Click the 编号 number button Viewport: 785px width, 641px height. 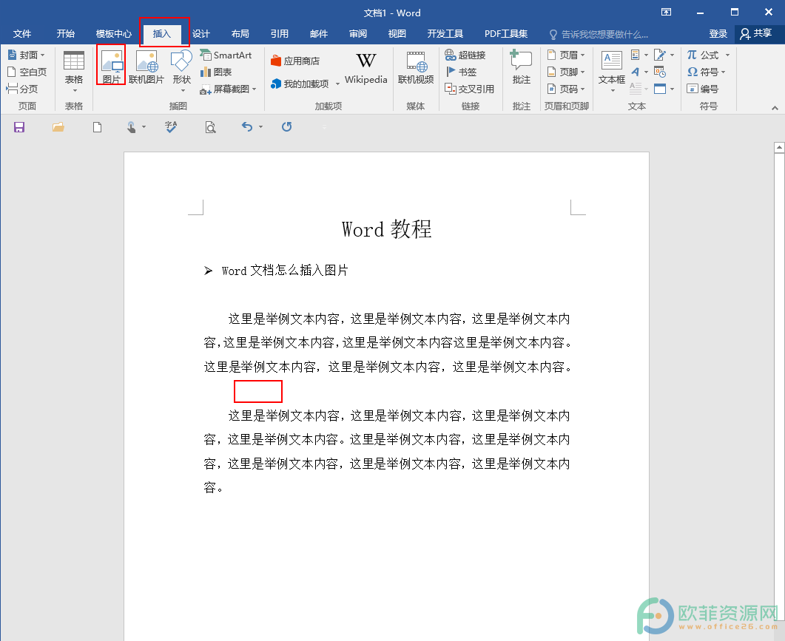[702, 89]
